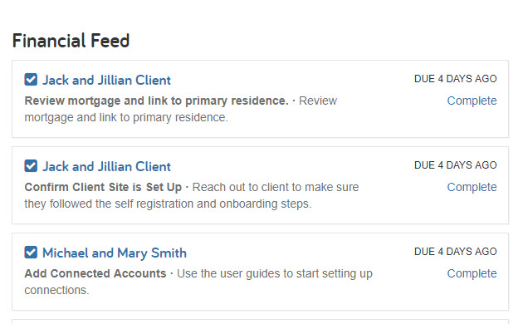528x324 pixels.
Task: Click the non-bold mortgage description text
Action: click(180, 109)
